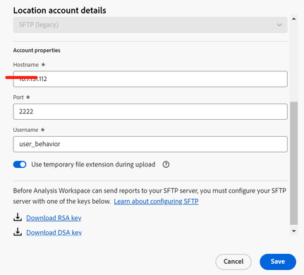Download the RSA key via its link
The height and width of the screenshot is (275, 304).
pos(54,218)
